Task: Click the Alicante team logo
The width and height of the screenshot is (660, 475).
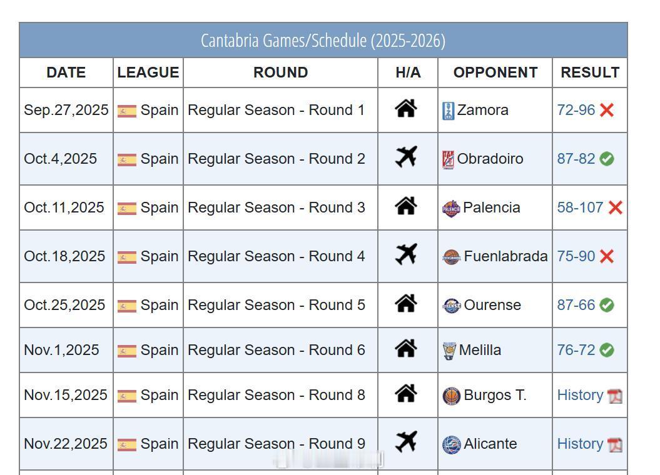Action: [x=452, y=445]
